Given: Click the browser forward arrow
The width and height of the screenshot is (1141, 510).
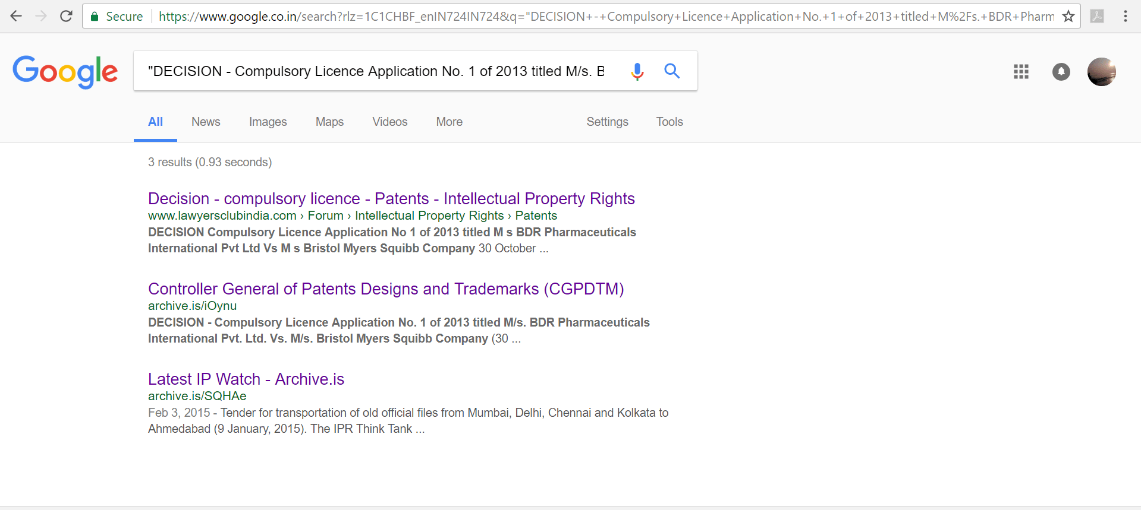Looking at the screenshot, I should pos(41,16).
